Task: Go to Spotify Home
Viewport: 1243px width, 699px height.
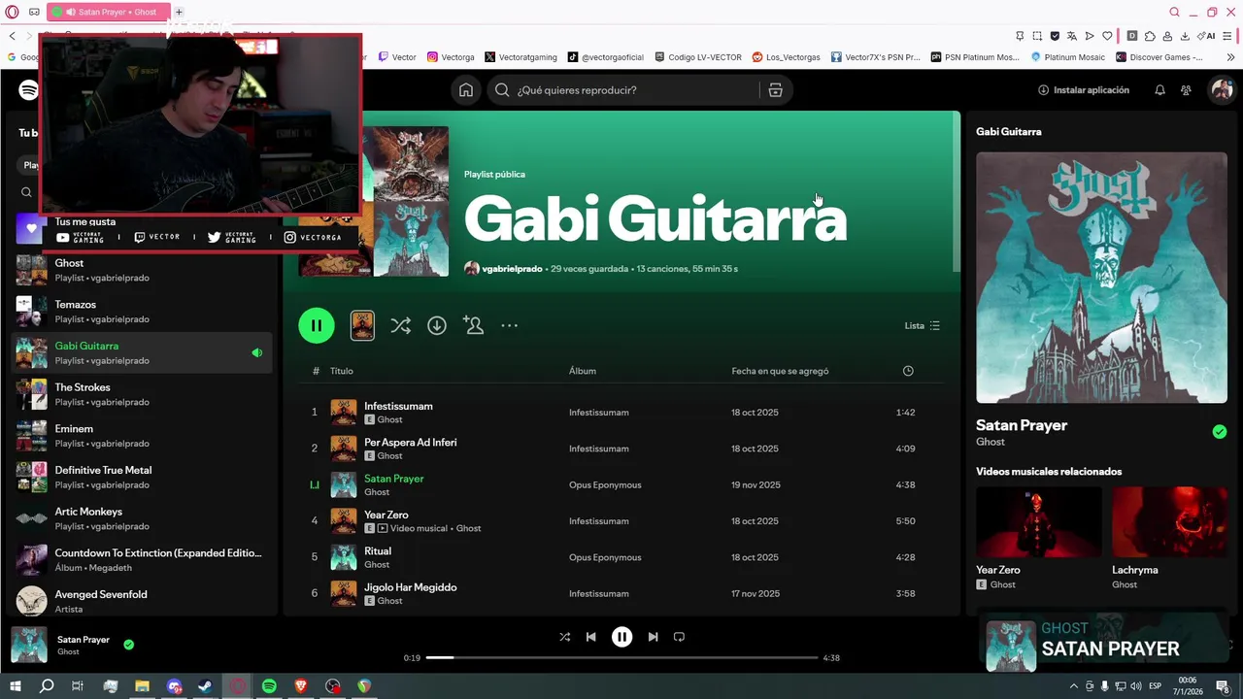Action: pos(466,90)
